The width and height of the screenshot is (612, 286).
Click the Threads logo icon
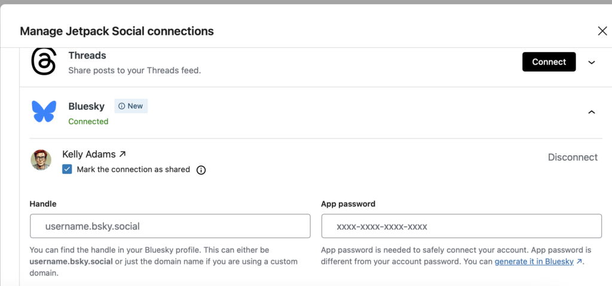tap(44, 61)
